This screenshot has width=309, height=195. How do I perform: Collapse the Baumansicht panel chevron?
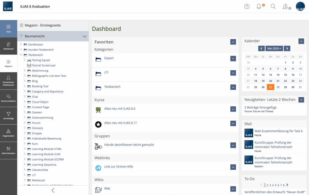pyautogui.click(x=84, y=36)
